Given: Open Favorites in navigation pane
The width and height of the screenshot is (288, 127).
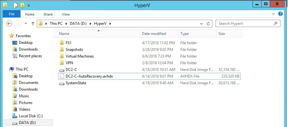Looking at the screenshot, I should (23, 36).
